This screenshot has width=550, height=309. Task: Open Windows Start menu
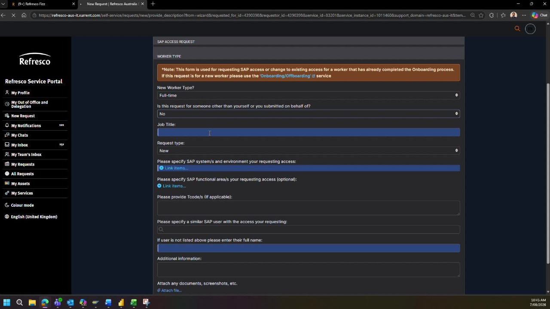coord(7,303)
